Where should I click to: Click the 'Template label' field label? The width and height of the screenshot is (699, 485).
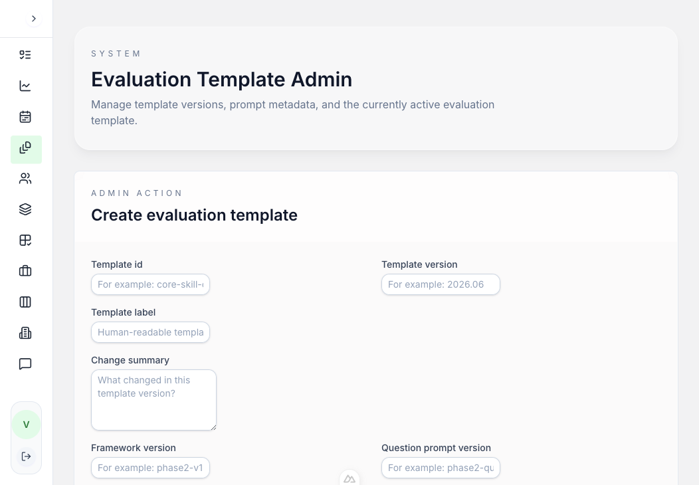click(124, 312)
